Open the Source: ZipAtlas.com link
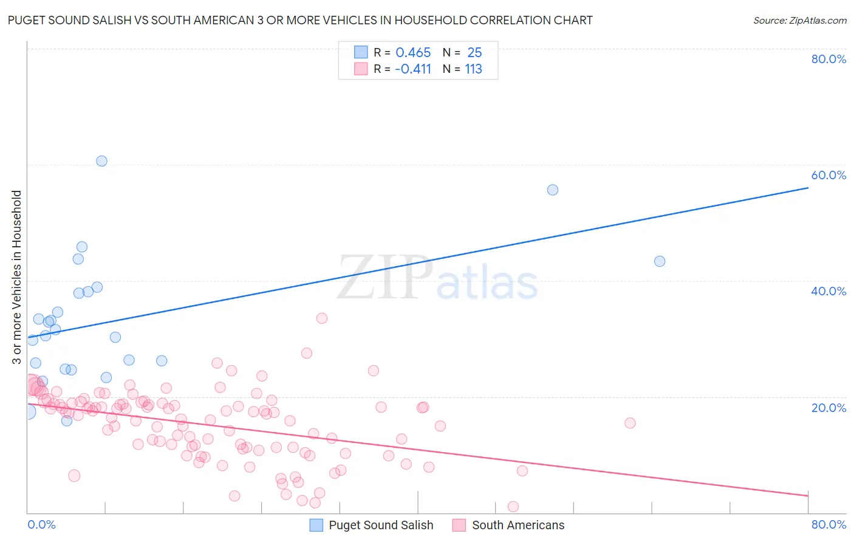This screenshot has width=854, height=542. coord(800,20)
